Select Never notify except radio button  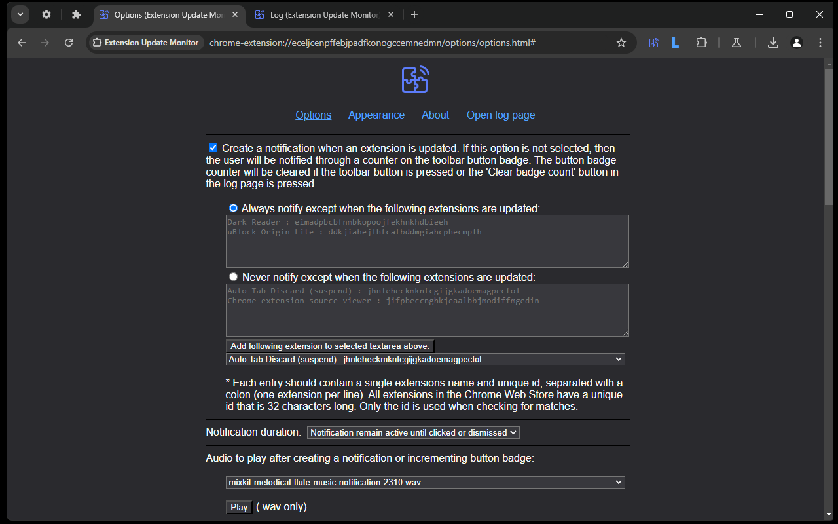pos(233,277)
